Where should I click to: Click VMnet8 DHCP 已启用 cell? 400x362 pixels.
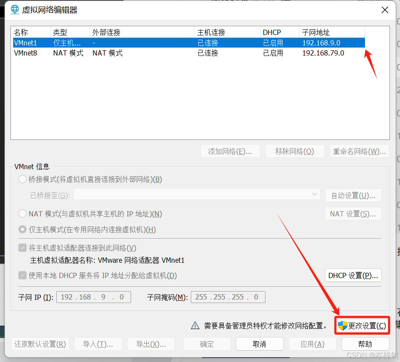click(273, 53)
